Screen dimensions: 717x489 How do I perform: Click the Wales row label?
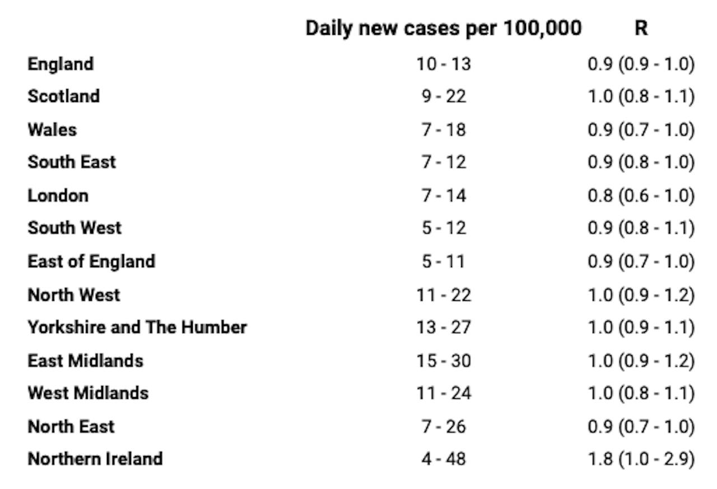coord(52,129)
